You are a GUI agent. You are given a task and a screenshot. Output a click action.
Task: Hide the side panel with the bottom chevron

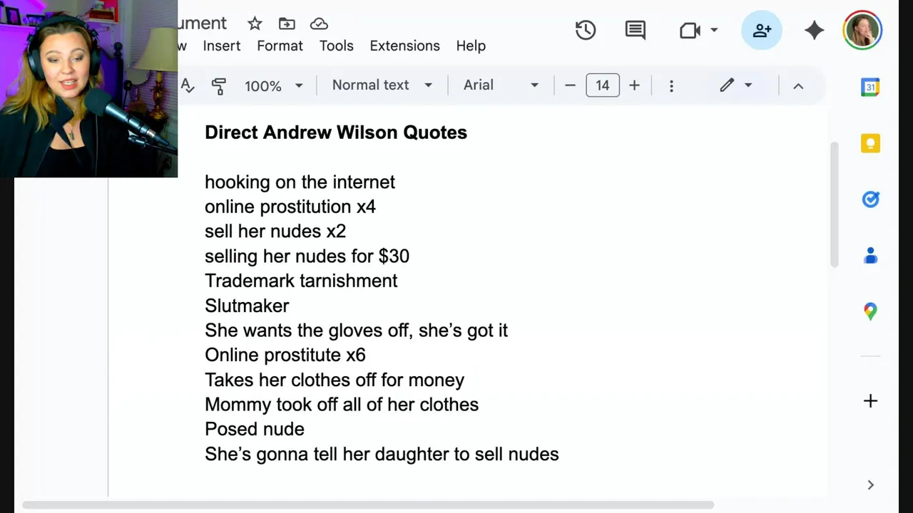click(870, 484)
